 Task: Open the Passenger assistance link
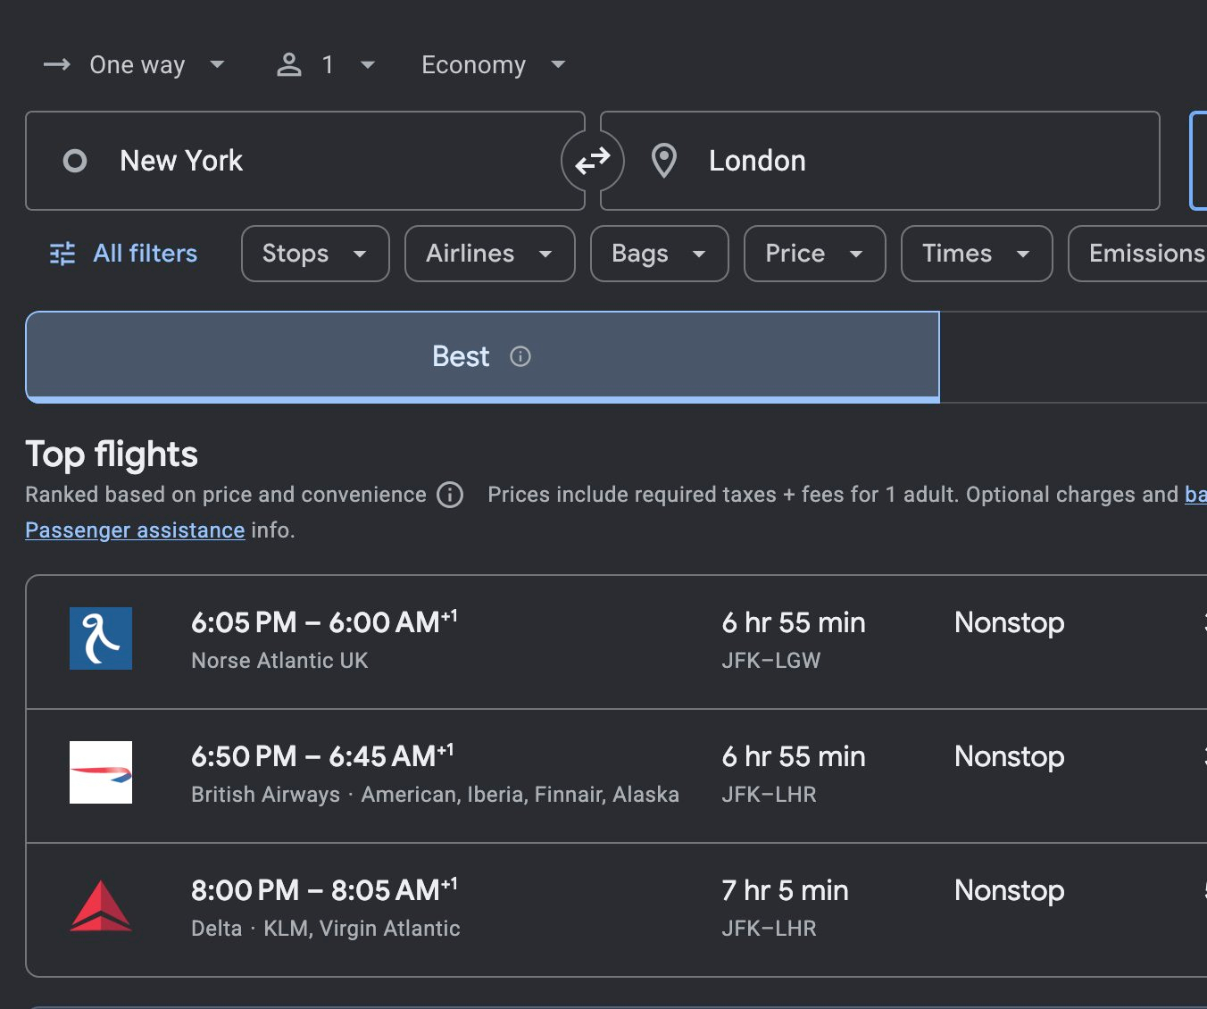click(x=135, y=530)
